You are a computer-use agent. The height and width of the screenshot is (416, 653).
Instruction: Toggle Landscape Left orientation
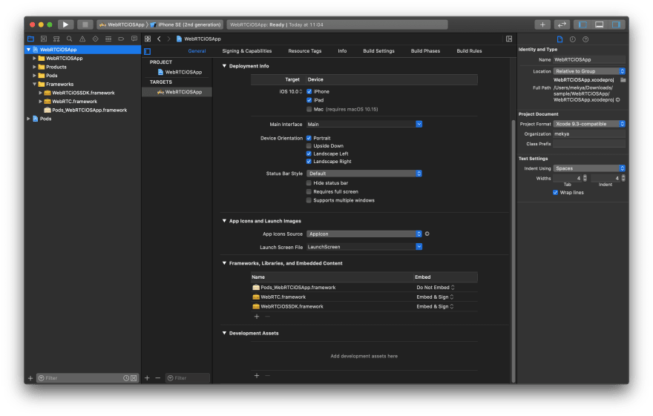click(x=309, y=154)
